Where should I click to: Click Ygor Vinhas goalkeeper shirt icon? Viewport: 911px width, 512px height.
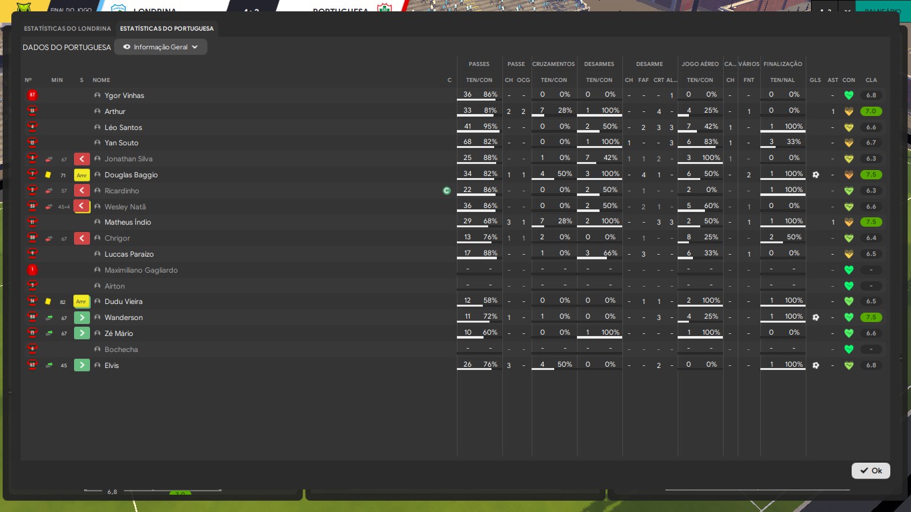[32, 95]
